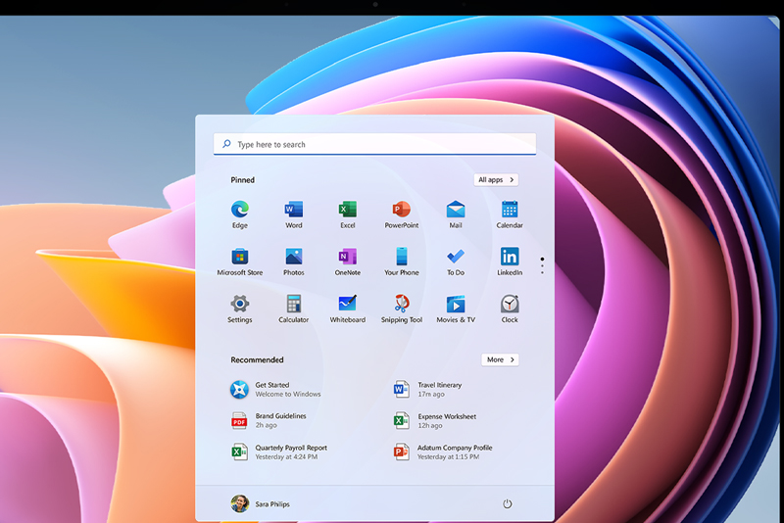Click the power button icon

tap(507, 503)
